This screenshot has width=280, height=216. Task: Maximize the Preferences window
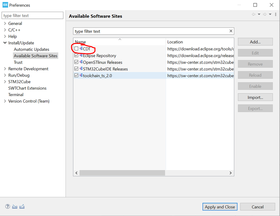[255, 5]
